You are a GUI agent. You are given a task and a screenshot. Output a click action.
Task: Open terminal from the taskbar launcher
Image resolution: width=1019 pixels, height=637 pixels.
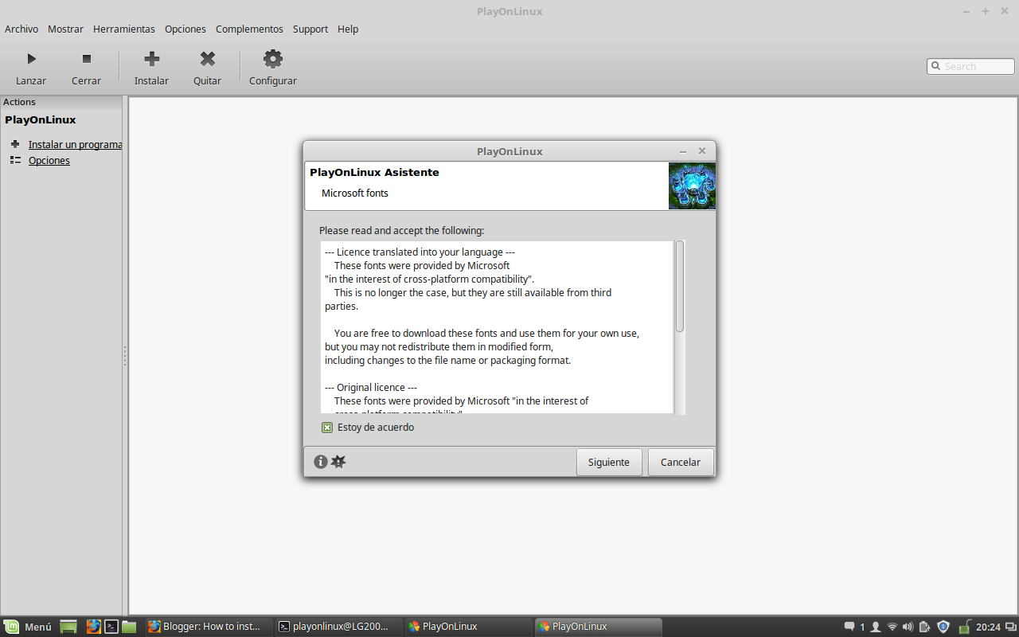[111, 627]
